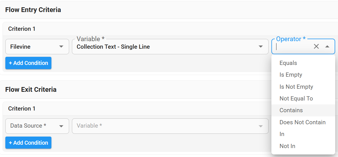Image resolution: width=338 pixels, height=157 pixels.
Task: Click the Flow Entry Criteria heading
Action: (x=33, y=10)
